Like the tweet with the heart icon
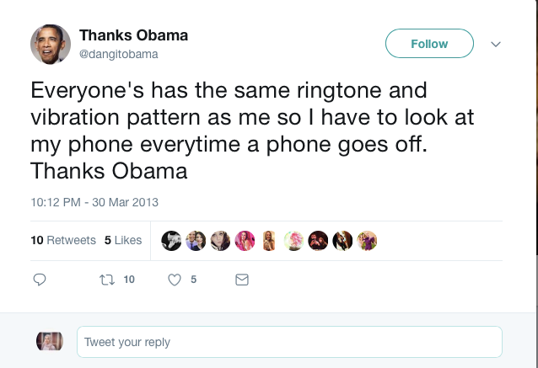 (x=175, y=280)
